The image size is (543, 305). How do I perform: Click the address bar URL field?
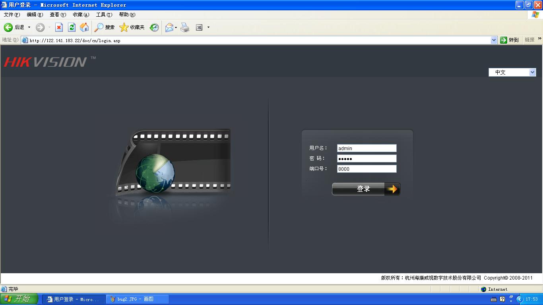259,40
